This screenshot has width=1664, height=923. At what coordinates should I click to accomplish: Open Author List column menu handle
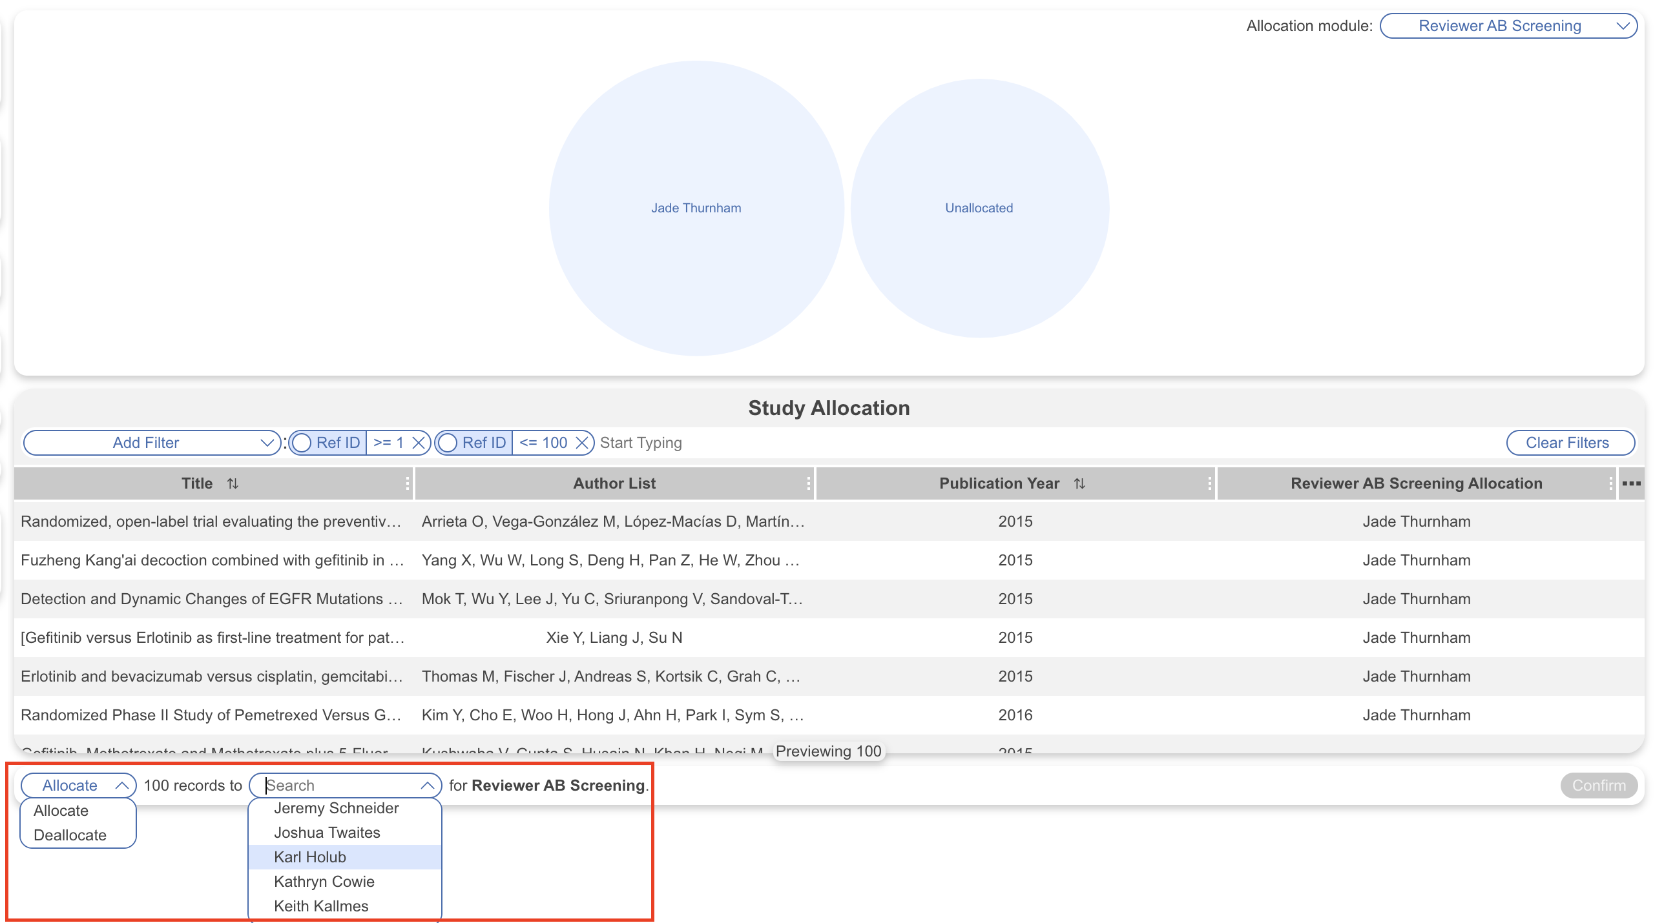pyautogui.click(x=808, y=483)
